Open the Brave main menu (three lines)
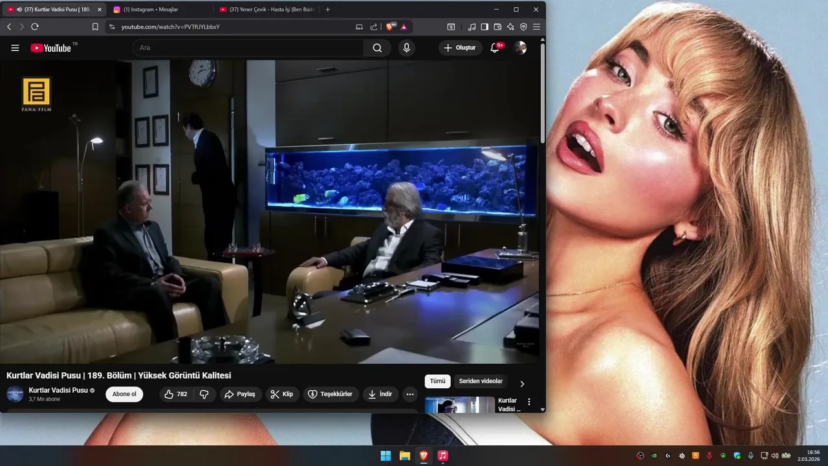This screenshot has height=466, width=828. point(536,27)
